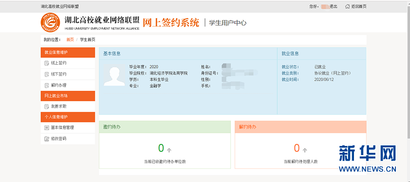Image resolution: width=410 pixels, height=182 pixels.
Task: Click the 线上签约 document icon
Action: tap(47, 63)
